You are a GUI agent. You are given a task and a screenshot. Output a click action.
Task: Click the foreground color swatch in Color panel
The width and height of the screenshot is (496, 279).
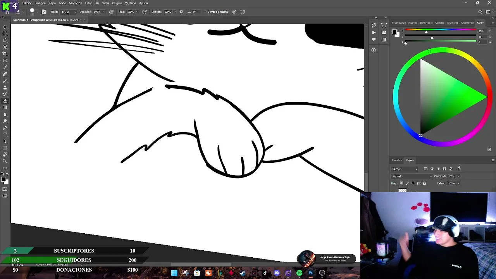394,32
